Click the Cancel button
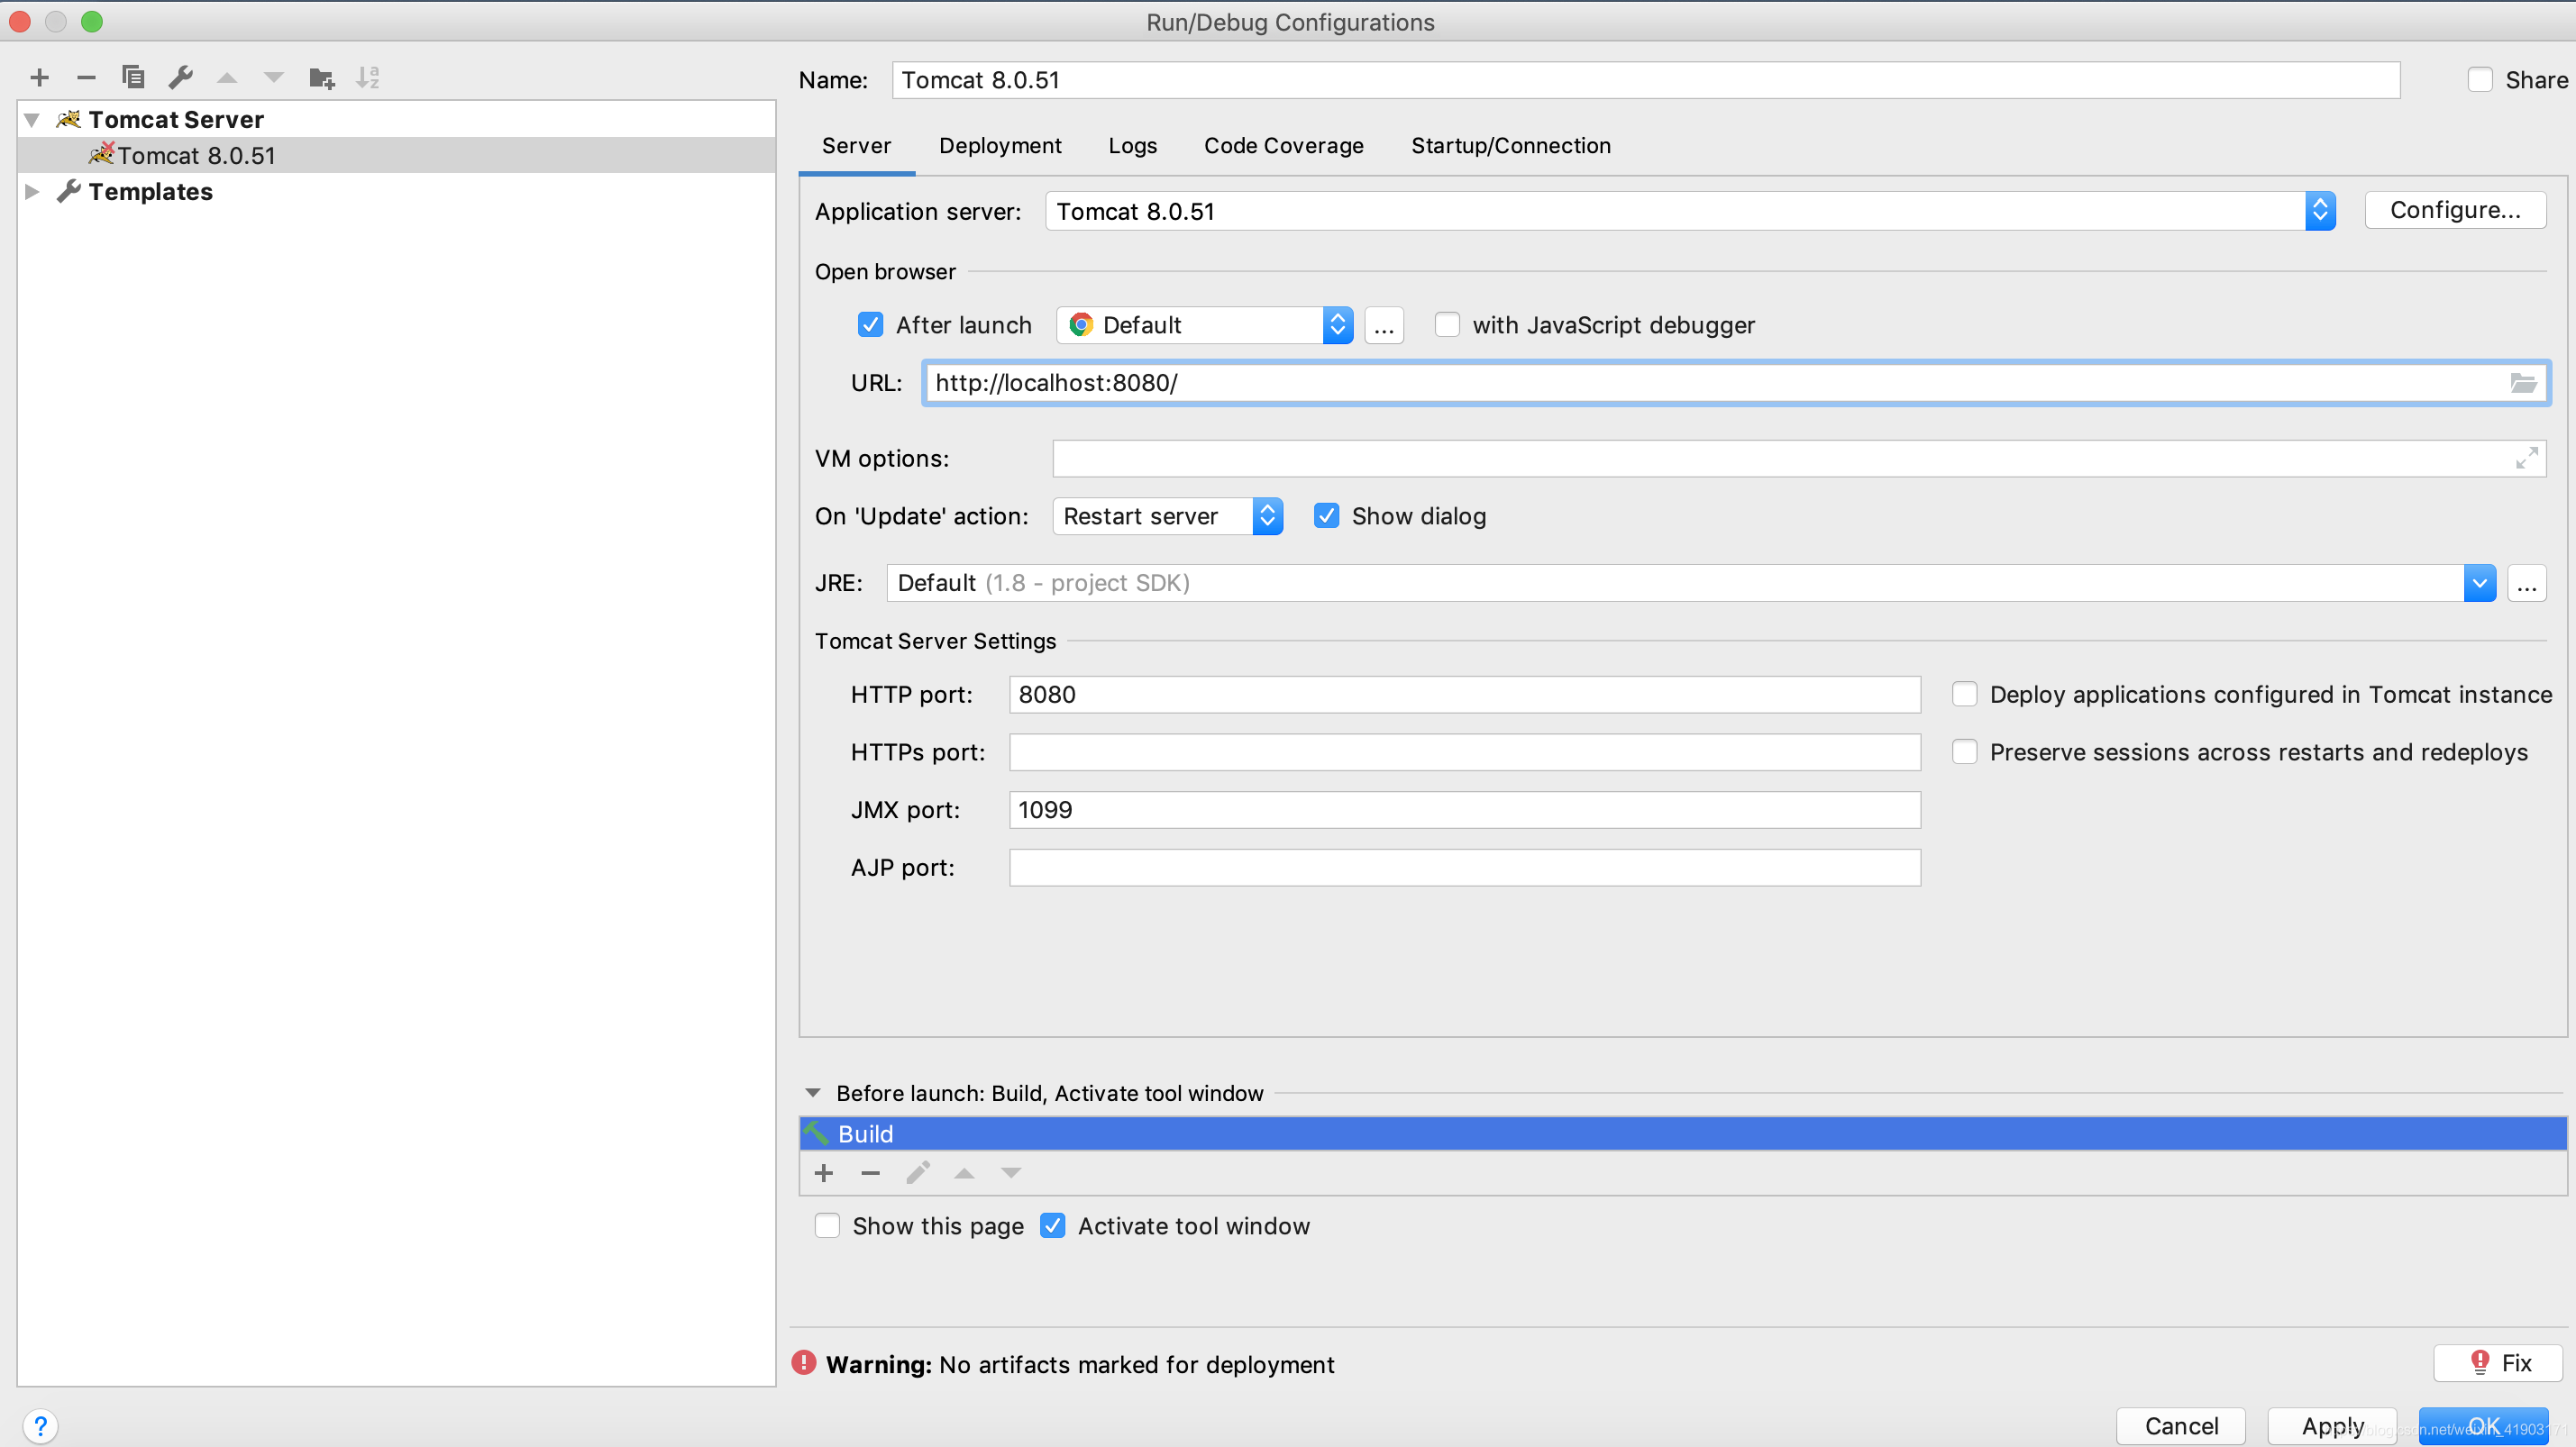This screenshot has height=1447, width=2576. (x=2180, y=1425)
